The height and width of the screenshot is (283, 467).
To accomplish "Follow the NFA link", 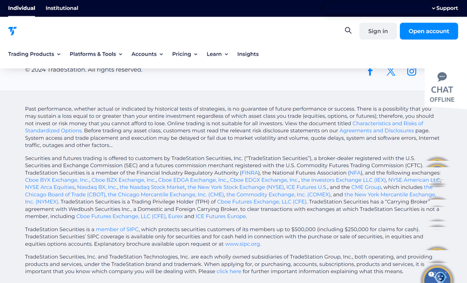I will pyautogui.click(x=355, y=173).
